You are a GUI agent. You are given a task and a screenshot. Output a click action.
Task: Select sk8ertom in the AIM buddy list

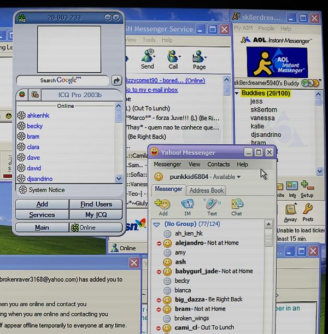(263, 110)
